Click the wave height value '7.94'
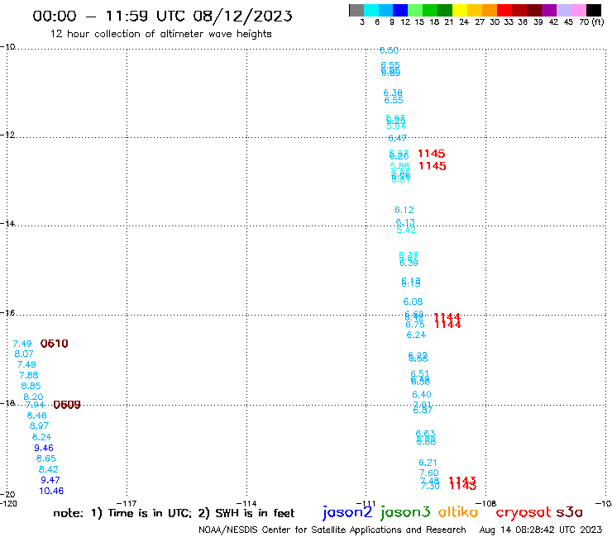The width and height of the screenshot is (612, 537). tap(35, 405)
